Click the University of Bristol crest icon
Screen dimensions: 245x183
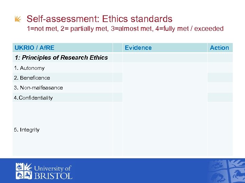point(23,170)
